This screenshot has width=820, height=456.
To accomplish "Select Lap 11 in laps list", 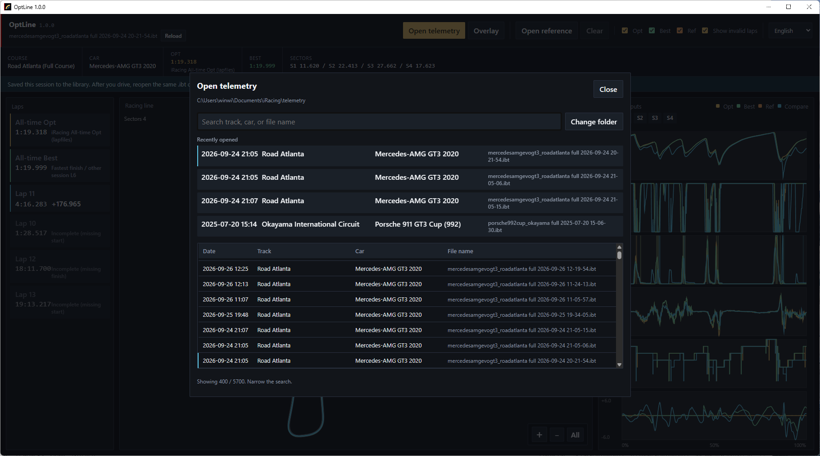I will tap(60, 199).
